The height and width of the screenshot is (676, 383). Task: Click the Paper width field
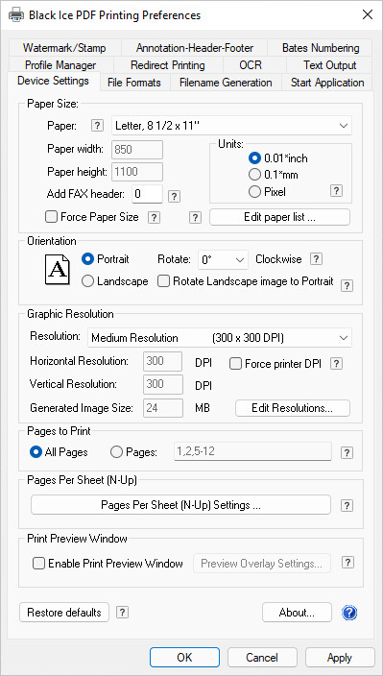[137, 150]
